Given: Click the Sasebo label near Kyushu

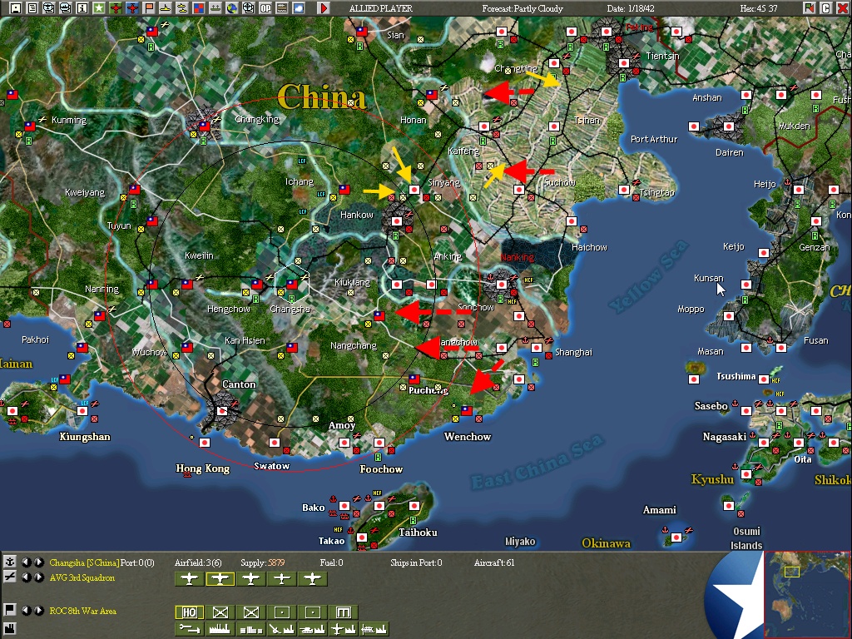Looking at the screenshot, I should [711, 406].
